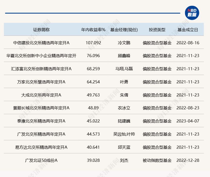Click manager name 刘杰
The image size is (210, 177).
click(124, 160)
